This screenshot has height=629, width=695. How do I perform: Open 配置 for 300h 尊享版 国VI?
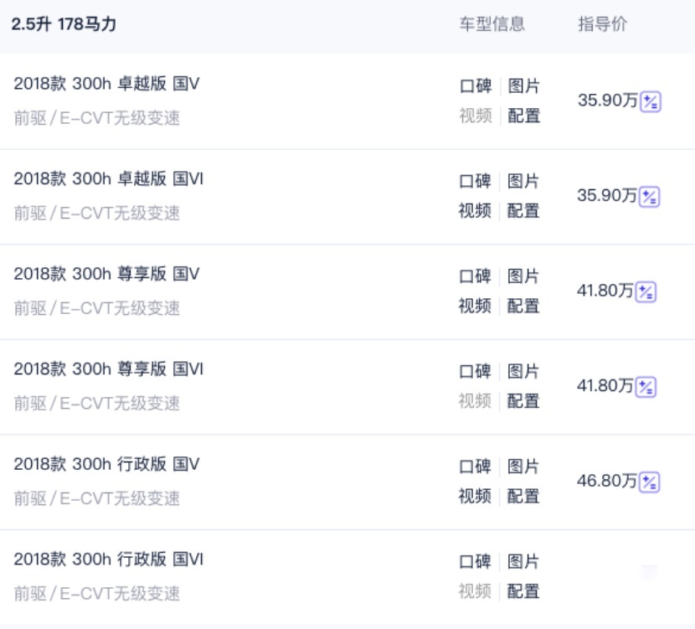(x=523, y=400)
